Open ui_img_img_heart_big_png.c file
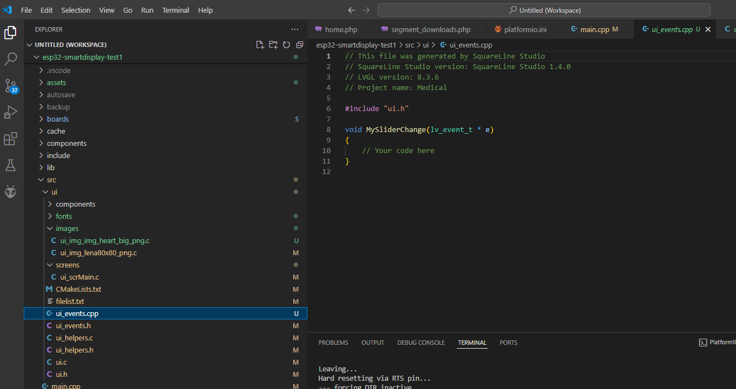The width and height of the screenshot is (736, 389). [165, 240]
